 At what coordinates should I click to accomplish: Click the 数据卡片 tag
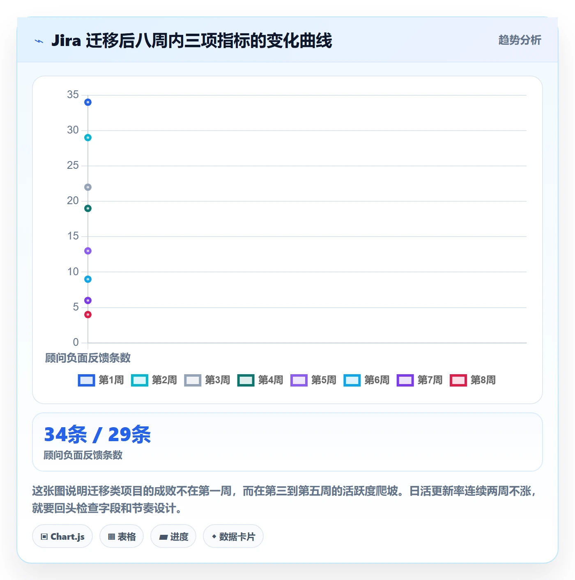233,536
